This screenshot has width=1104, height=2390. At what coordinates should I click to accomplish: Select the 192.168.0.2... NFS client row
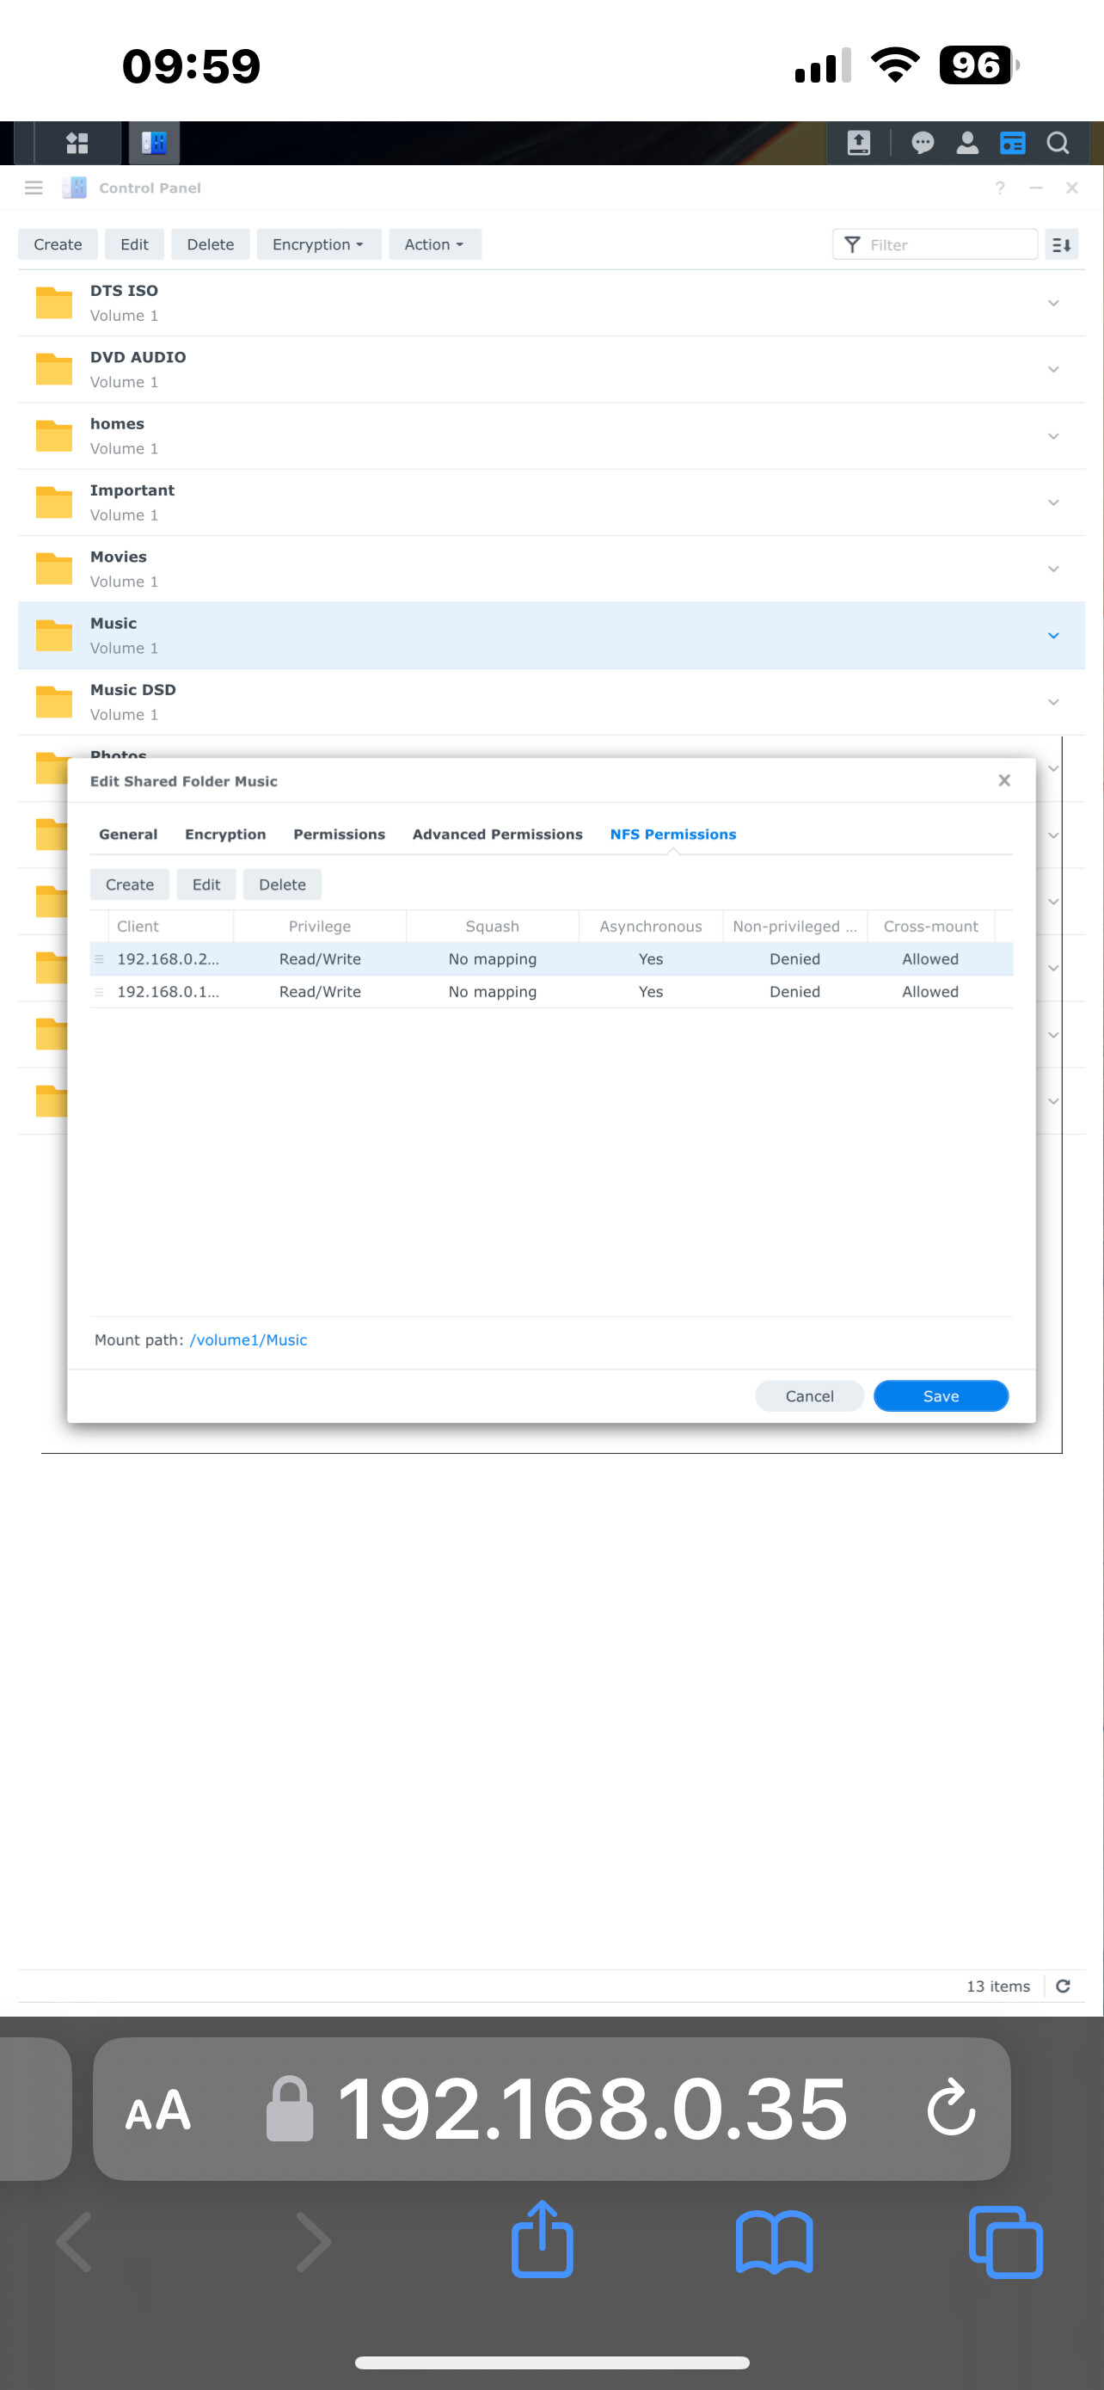[551, 959]
